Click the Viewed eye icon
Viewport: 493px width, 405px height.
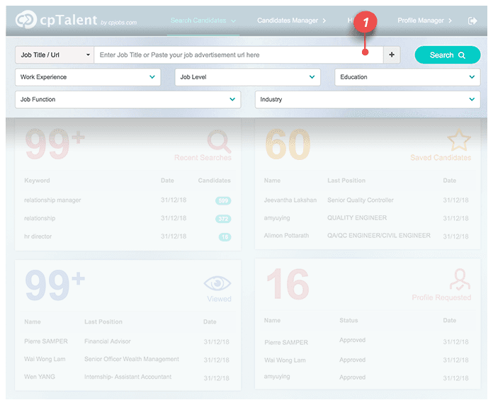tap(217, 283)
